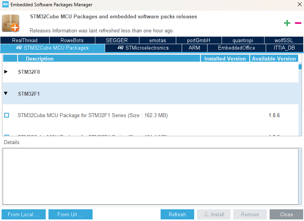Viewport: 304px width, 221px height.
Task: Open the SEGGER tab
Action: (117, 40)
